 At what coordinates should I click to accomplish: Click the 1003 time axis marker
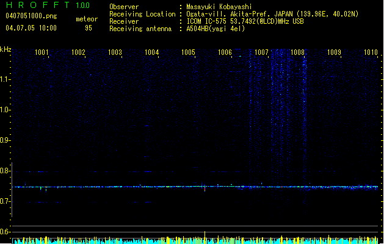click(115, 52)
